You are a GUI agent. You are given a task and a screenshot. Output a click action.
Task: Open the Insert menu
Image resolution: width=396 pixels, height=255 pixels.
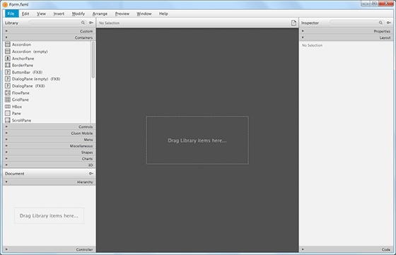[59, 13]
